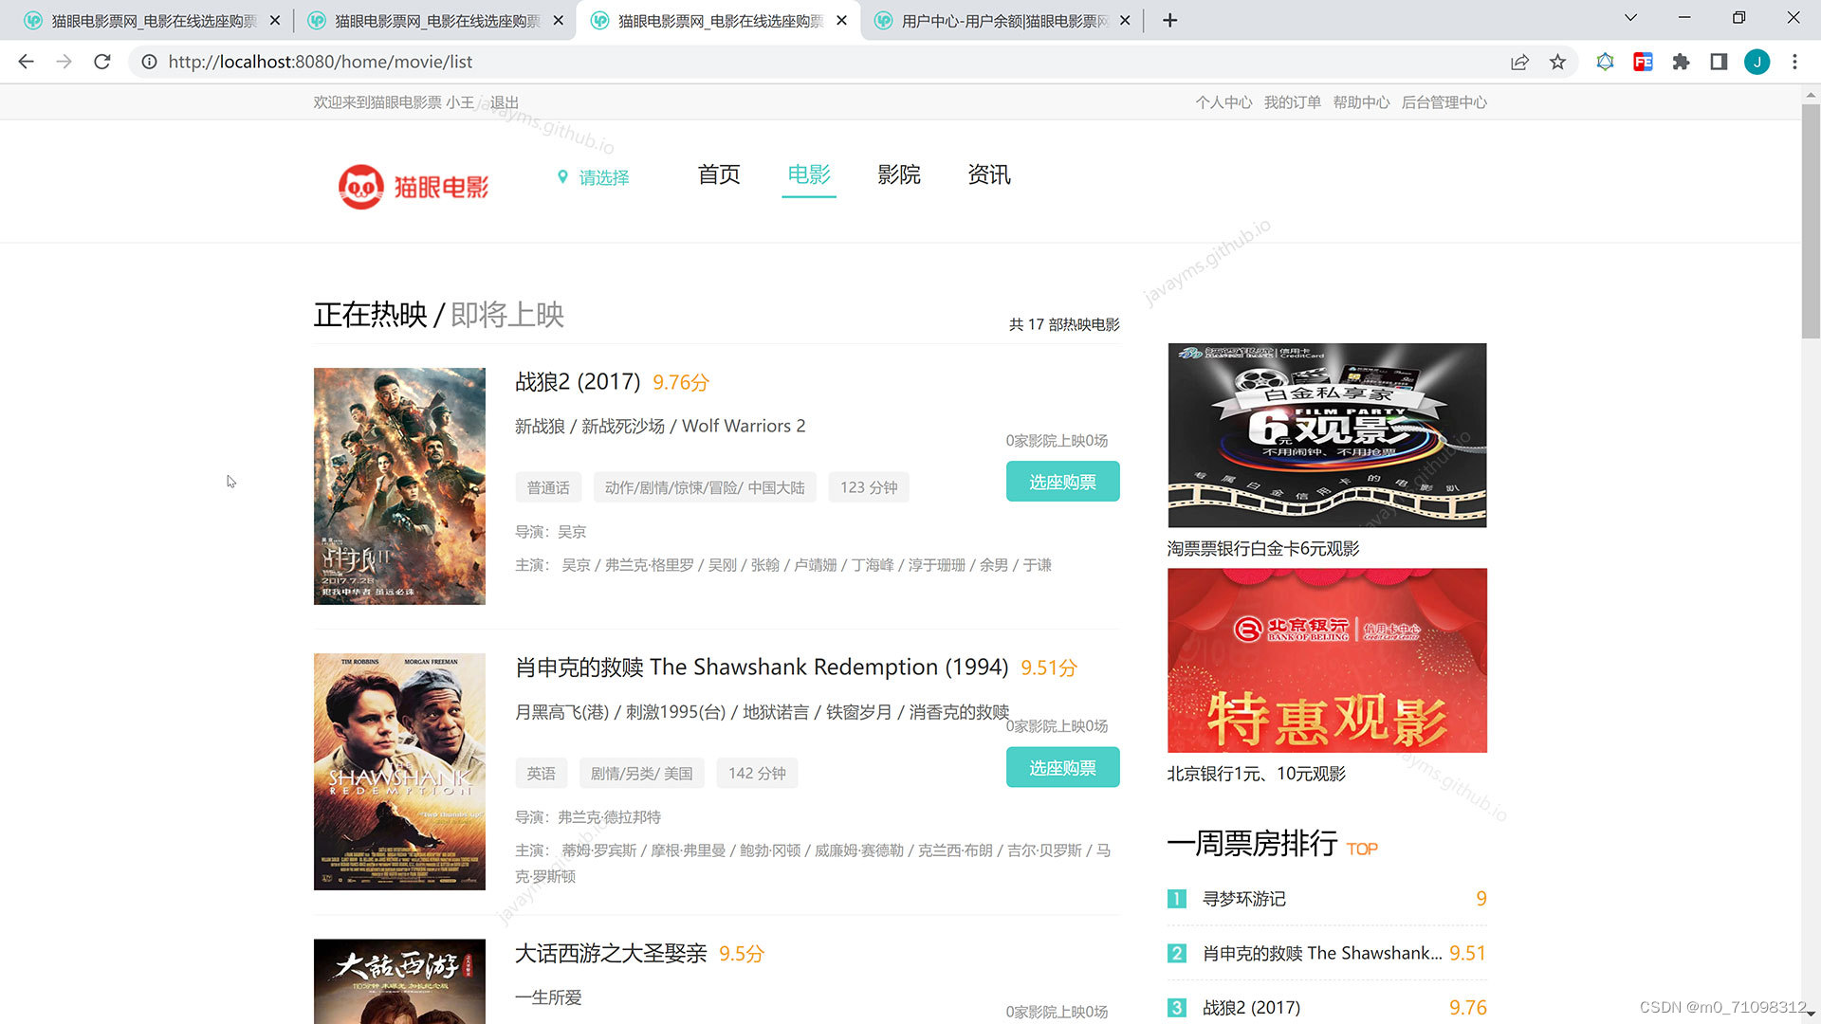Screen dimensions: 1821x1024
Task: Open Shawshank Redemption poster
Action: tap(399, 772)
